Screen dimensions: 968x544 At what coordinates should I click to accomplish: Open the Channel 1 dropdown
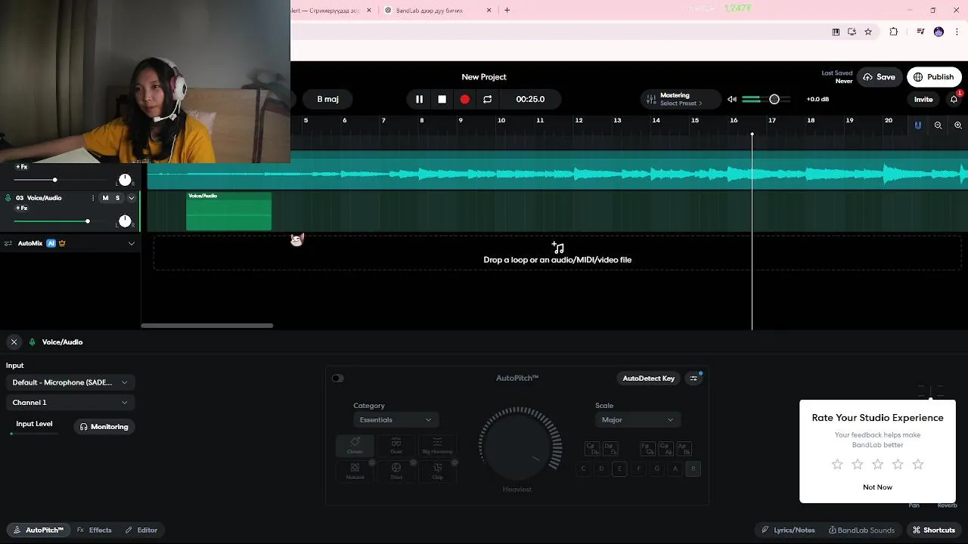[70, 403]
